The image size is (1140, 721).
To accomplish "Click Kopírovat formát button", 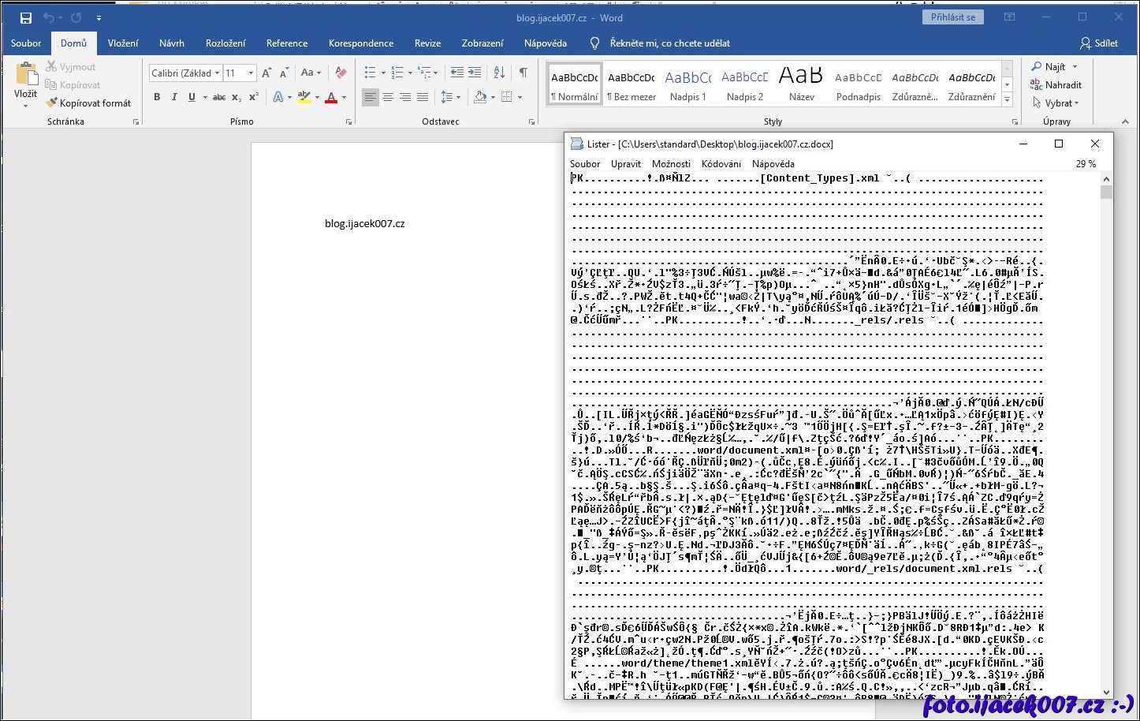I will pos(88,103).
